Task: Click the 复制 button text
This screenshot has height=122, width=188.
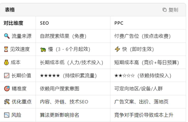Action: click(x=173, y=10)
